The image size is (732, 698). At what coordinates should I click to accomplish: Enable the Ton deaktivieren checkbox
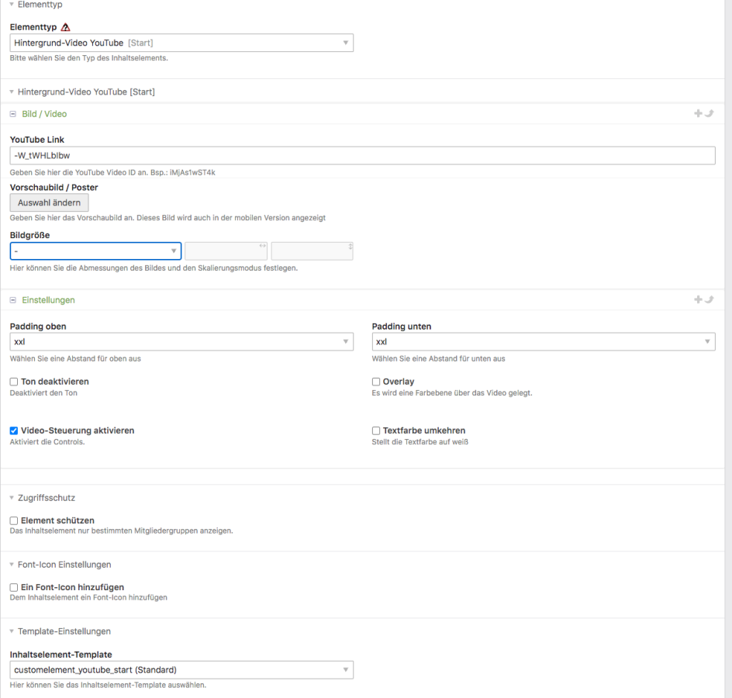[14, 382]
